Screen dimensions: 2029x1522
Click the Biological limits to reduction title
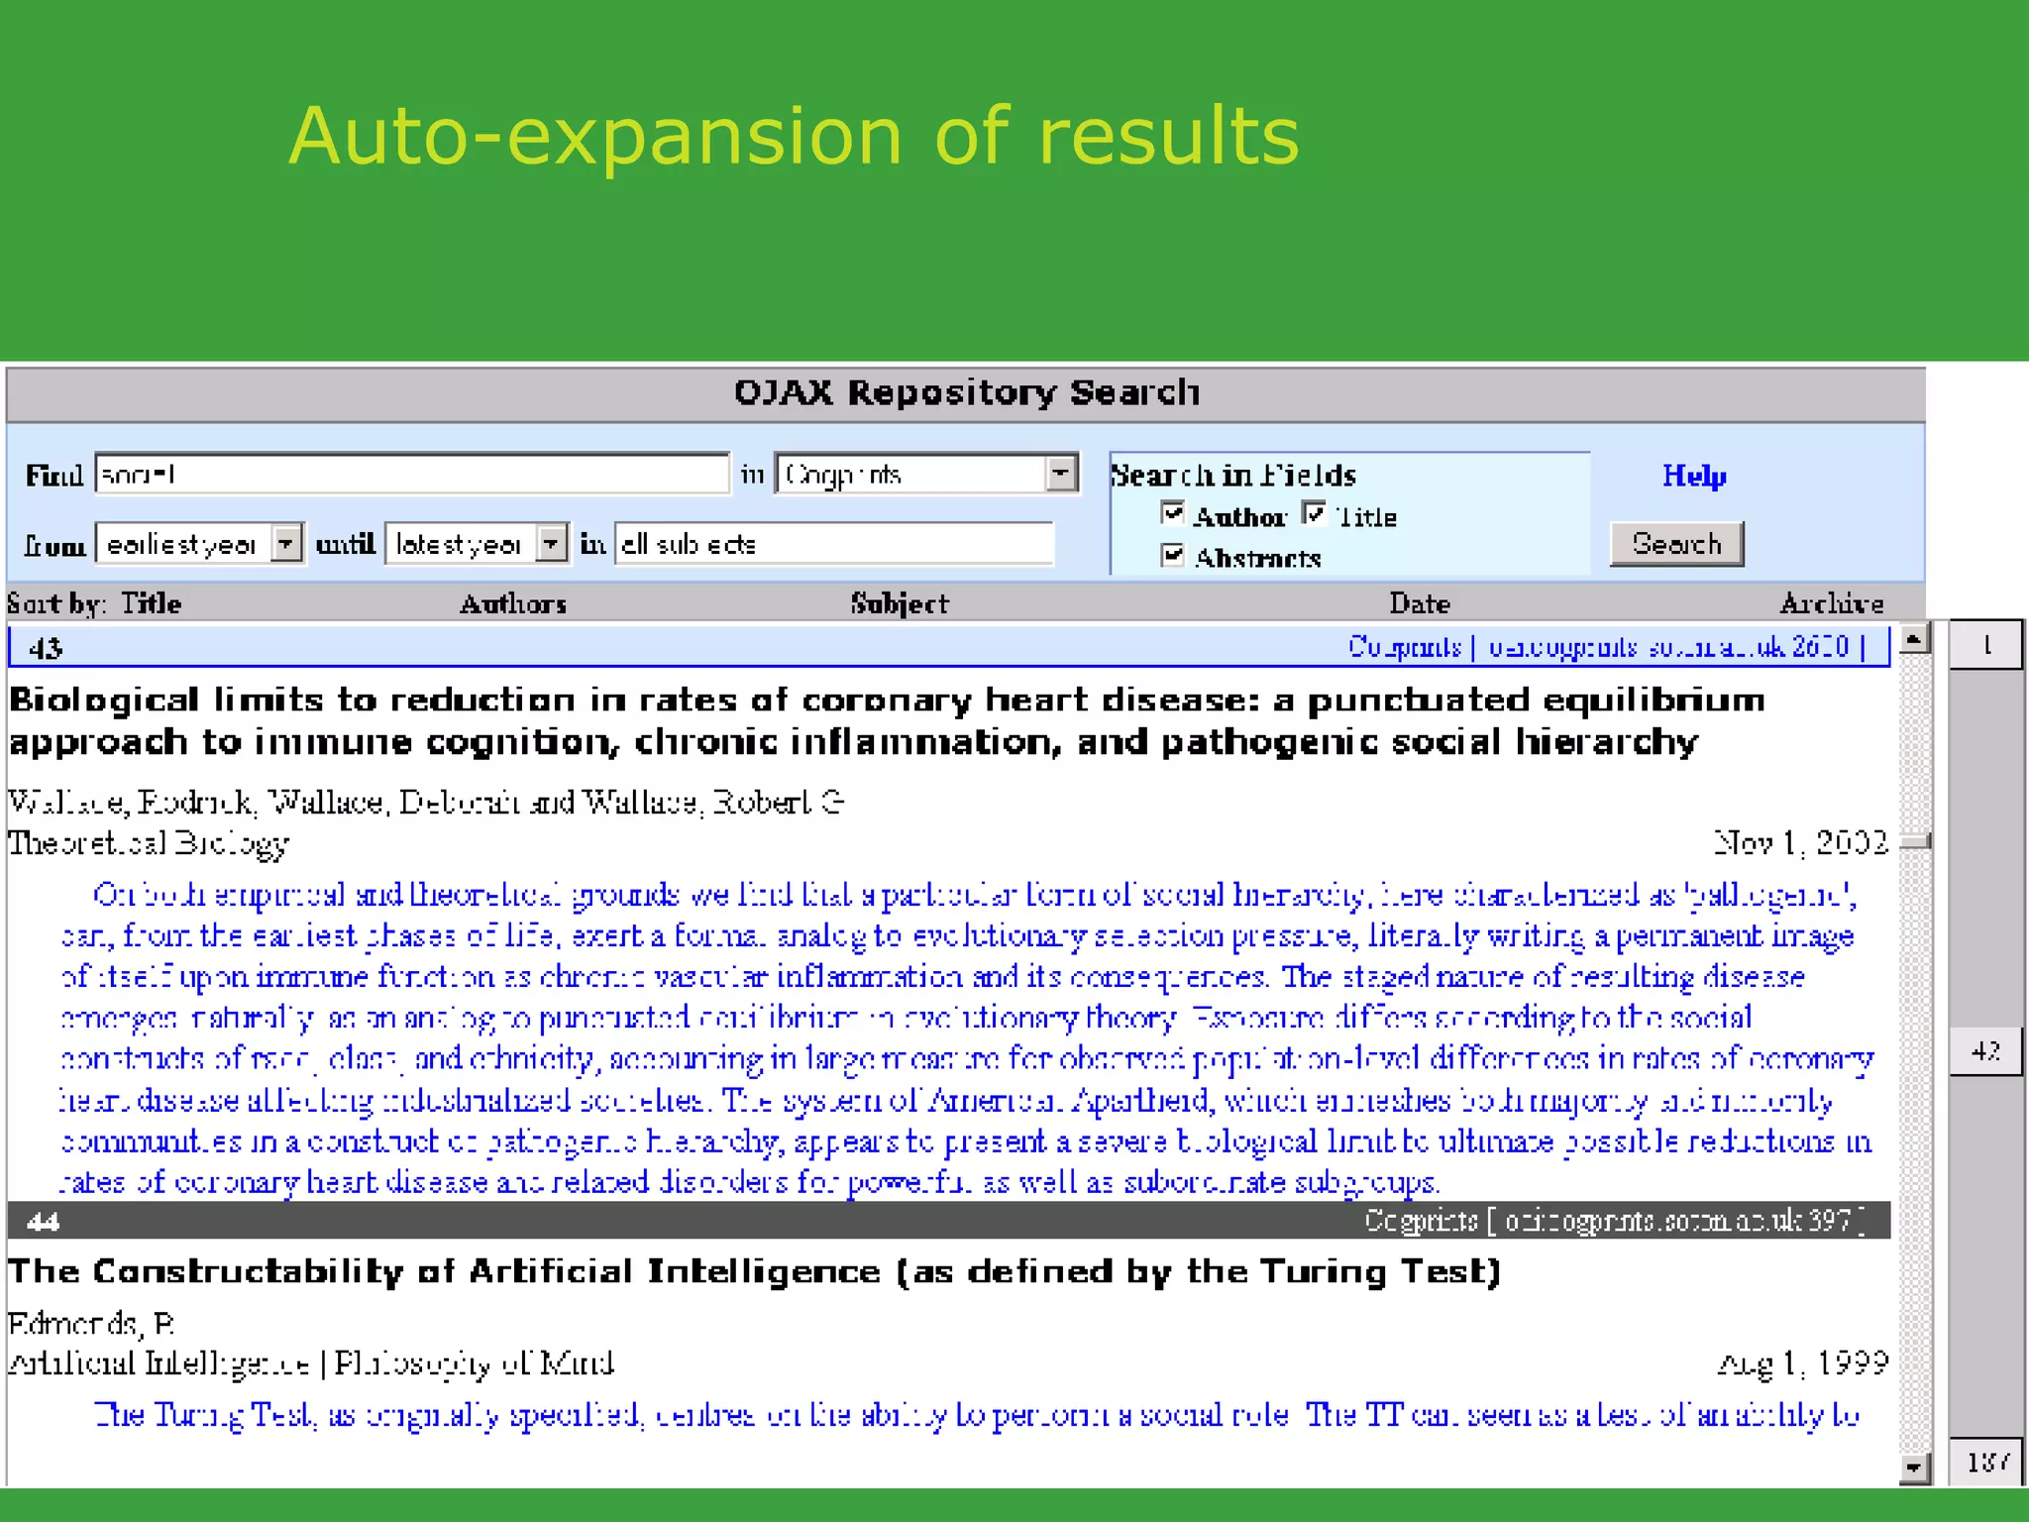tap(887, 720)
